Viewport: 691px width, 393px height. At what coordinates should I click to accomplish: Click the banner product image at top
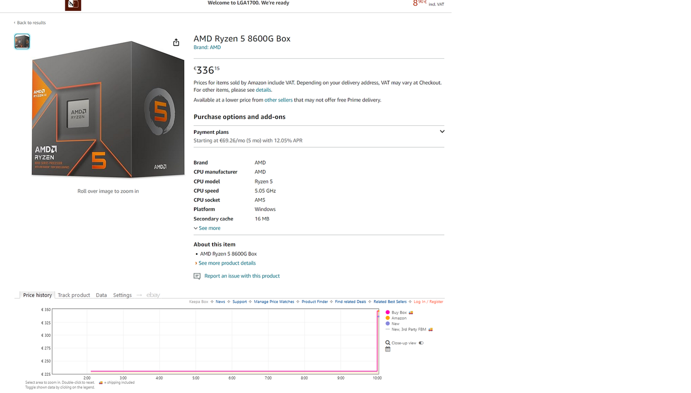(x=73, y=5)
